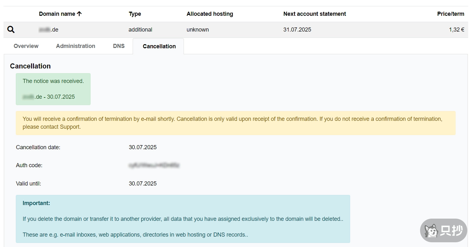Click the 1,32 € price in the row
The width and height of the screenshot is (472, 247).
tap(456, 30)
